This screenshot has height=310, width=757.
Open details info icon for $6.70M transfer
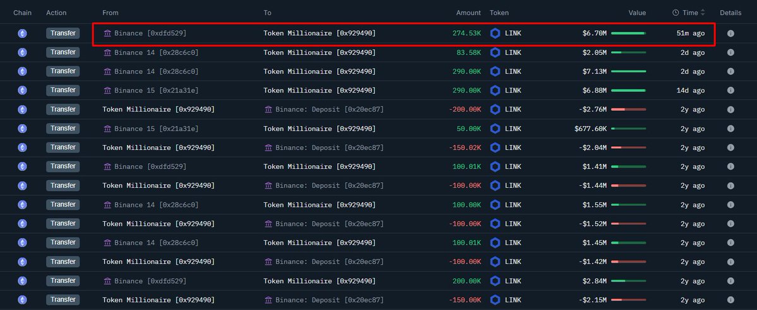click(x=730, y=33)
